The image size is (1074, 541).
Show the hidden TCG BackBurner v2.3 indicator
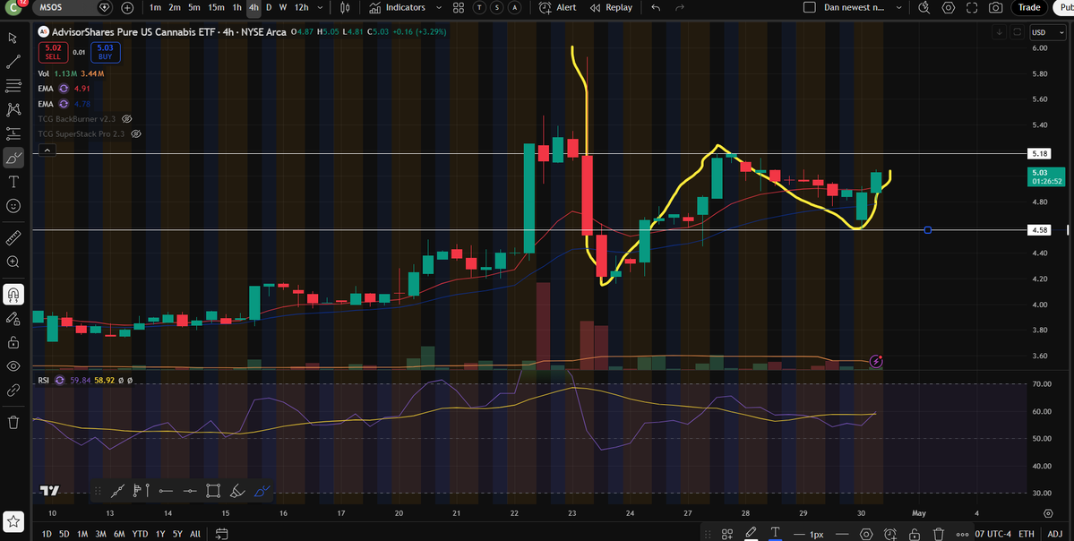click(x=126, y=119)
